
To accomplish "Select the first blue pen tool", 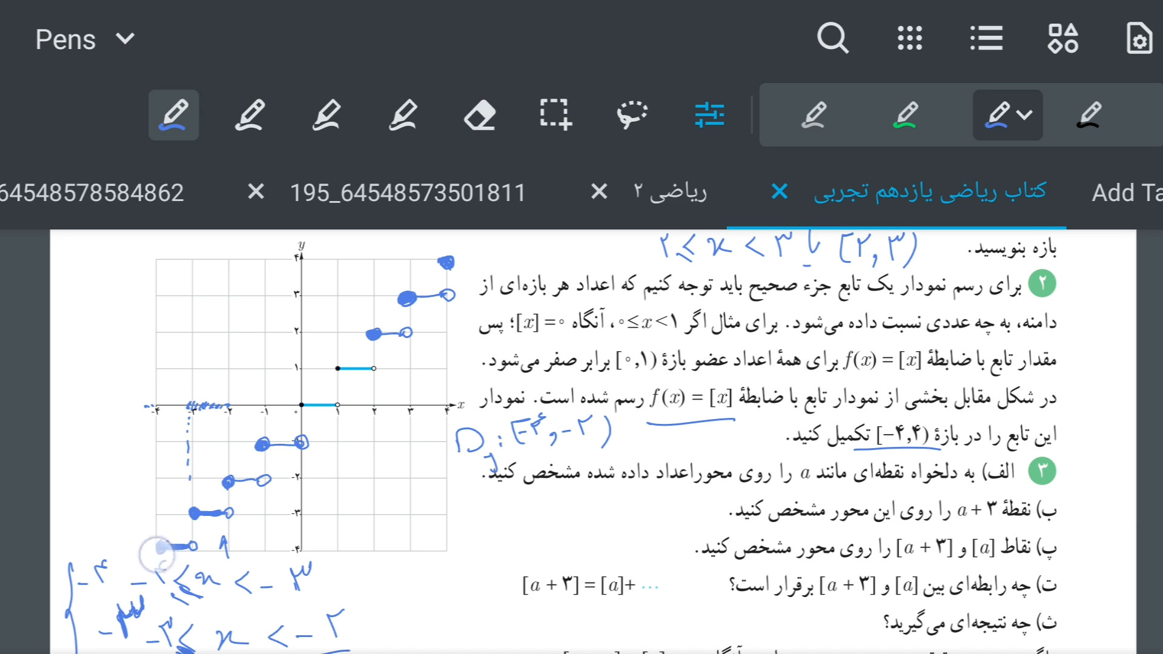I will [174, 114].
